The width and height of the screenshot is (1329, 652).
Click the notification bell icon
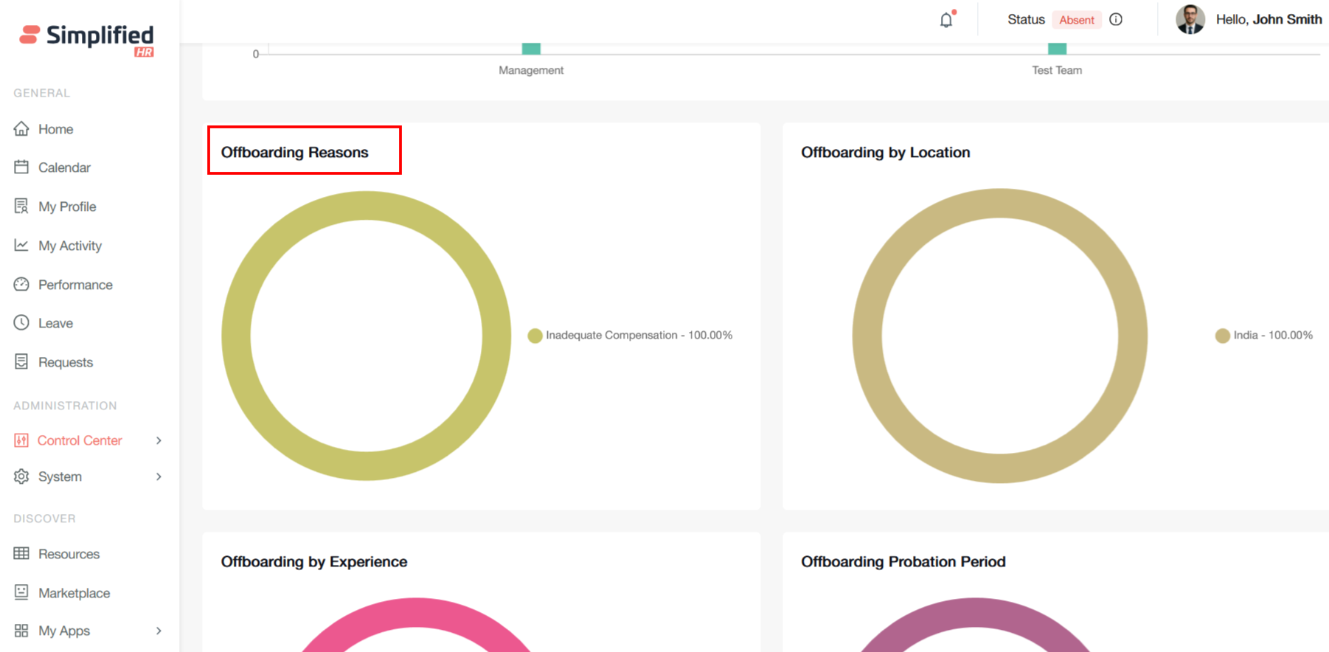click(946, 20)
